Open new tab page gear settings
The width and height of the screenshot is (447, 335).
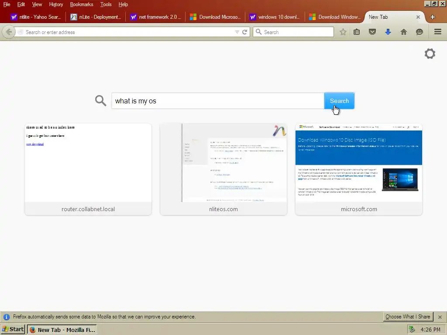point(430,54)
